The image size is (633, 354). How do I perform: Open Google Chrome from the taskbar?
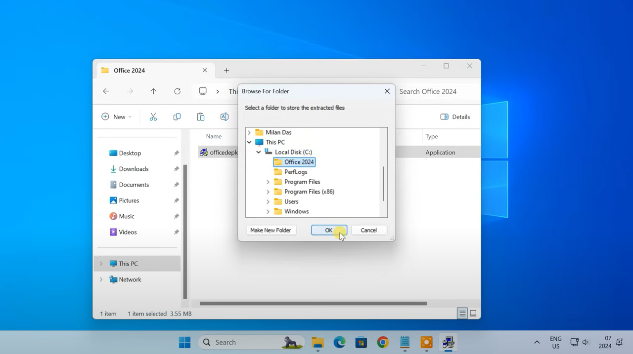(x=383, y=342)
